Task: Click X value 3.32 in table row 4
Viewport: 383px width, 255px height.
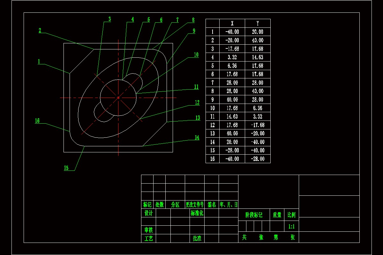Action: point(232,57)
